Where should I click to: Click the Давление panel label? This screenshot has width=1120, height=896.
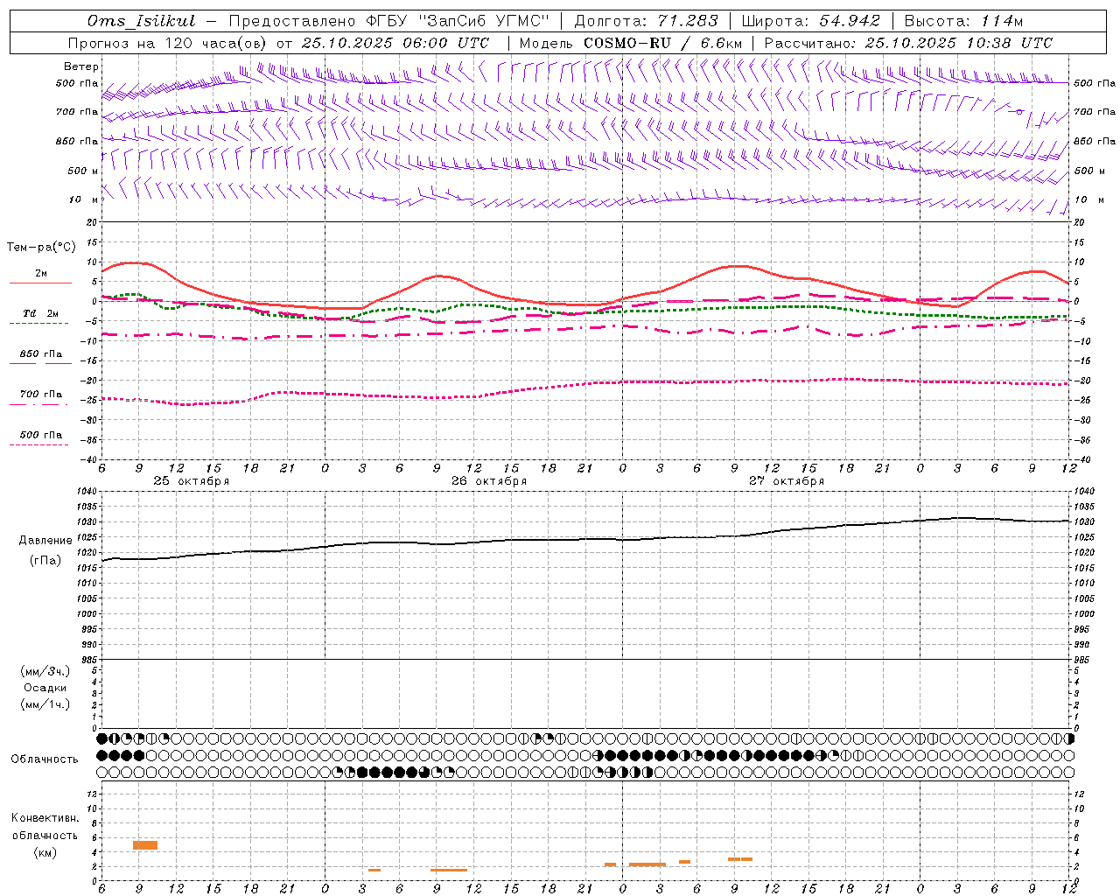[45, 541]
